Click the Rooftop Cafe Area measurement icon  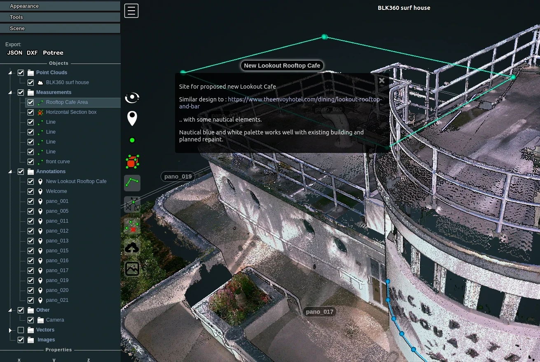(x=40, y=102)
